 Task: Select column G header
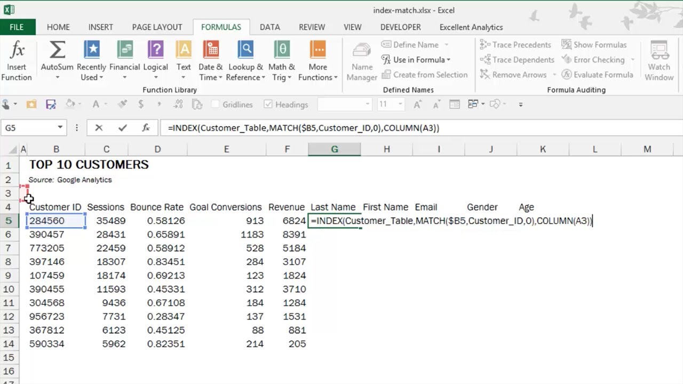[x=334, y=149]
